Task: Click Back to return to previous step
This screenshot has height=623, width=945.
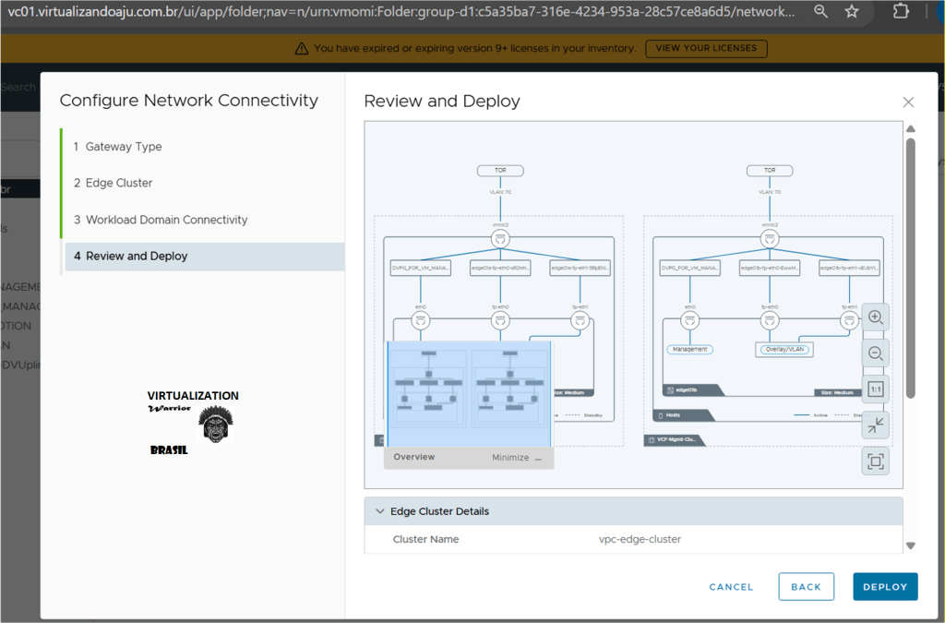Action: click(806, 587)
